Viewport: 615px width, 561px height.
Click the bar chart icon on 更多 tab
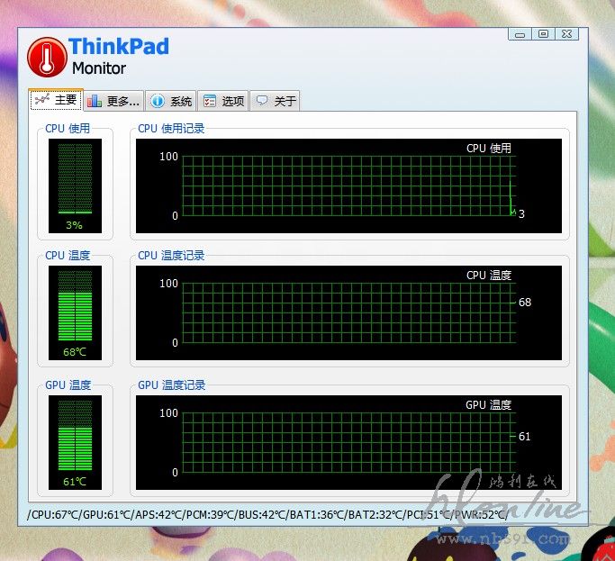[95, 101]
